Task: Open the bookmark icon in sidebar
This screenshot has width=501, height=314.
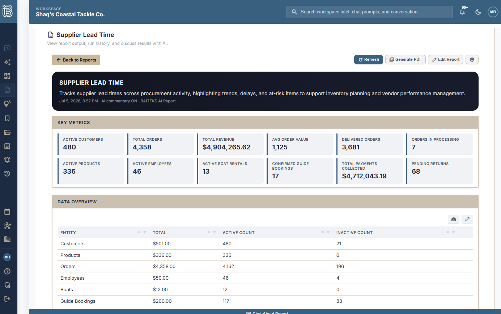Action: [7, 118]
